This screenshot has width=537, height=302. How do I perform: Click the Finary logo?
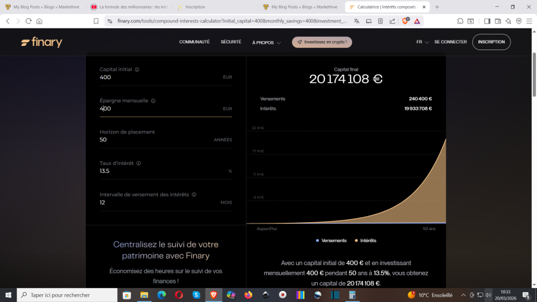click(41, 42)
